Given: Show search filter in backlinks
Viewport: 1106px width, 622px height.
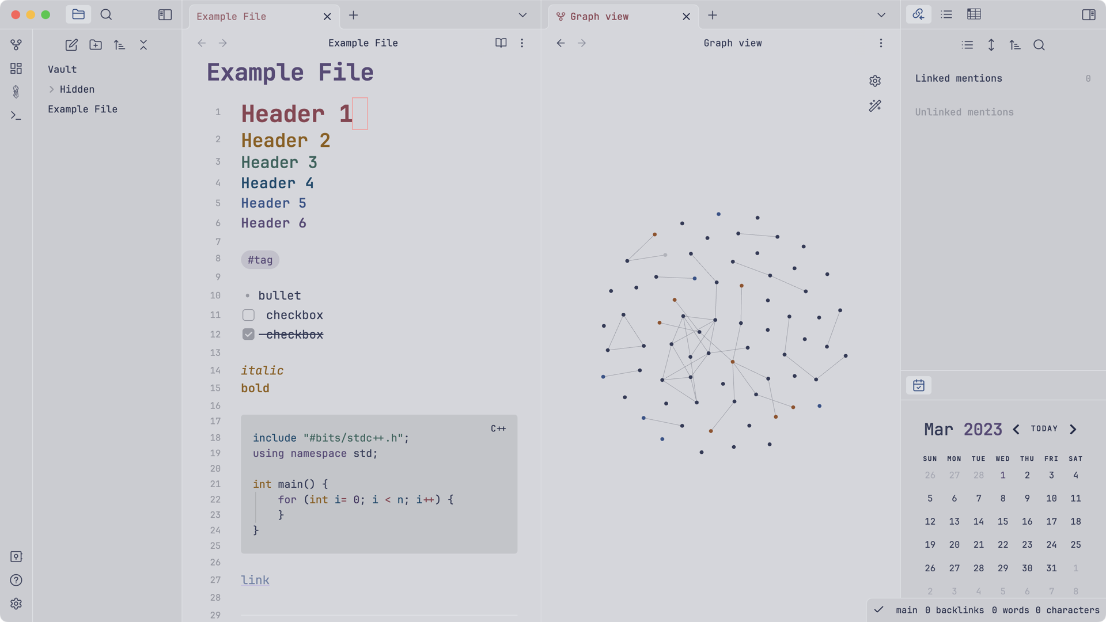Looking at the screenshot, I should point(1039,45).
